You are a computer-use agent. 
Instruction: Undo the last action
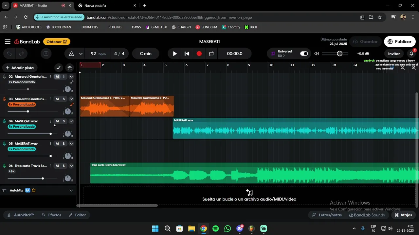[x=9, y=54]
